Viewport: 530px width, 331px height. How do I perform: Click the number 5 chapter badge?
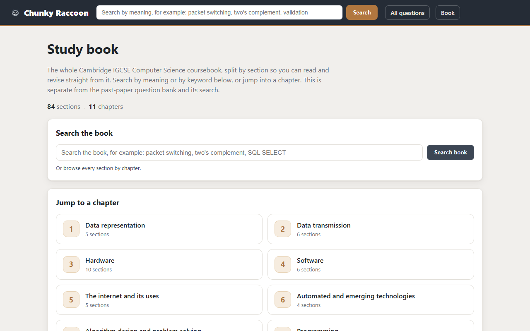pos(71,300)
